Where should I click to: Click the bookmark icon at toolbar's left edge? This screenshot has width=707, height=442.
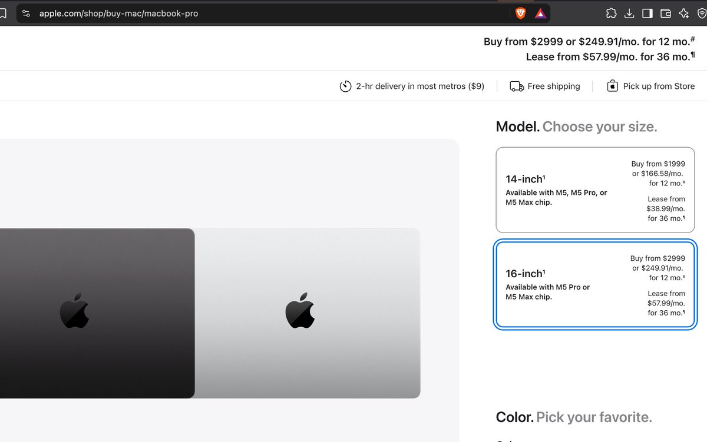click(x=3, y=13)
